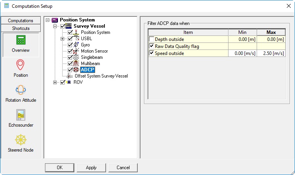Enable the Depth outside filter checkbox
Image resolution: width=295 pixels, height=175 pixels.
pyautogui.click(x=151, y=39)
